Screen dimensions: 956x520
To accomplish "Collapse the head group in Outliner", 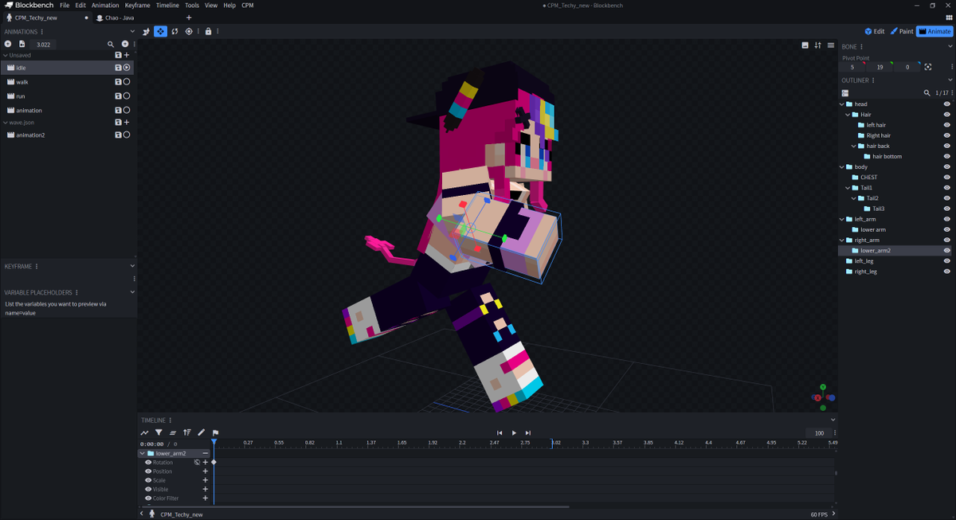I will point(842,104).
